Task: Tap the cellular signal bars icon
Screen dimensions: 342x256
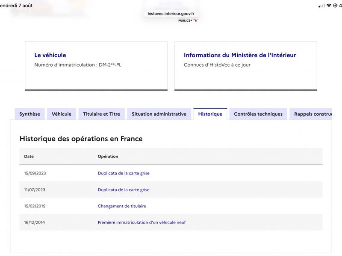Action: tap(321, 6)
